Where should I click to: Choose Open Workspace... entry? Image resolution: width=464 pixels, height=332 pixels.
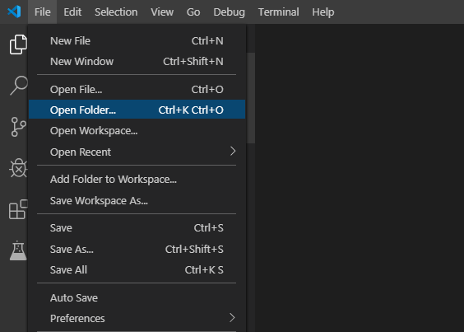137,130
